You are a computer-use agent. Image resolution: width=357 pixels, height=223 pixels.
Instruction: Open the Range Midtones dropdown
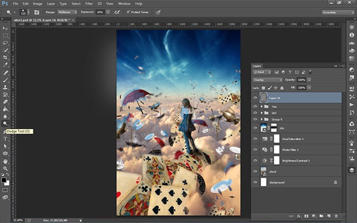point(67,12)
